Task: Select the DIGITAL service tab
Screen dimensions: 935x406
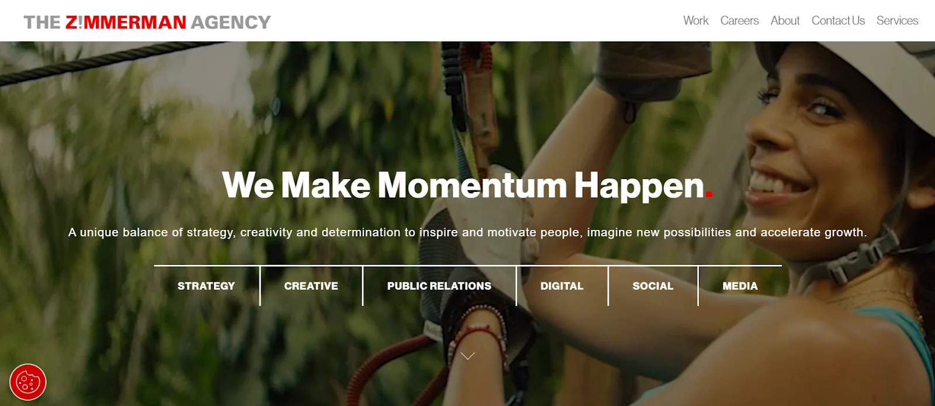Action: tap(562, 286)
